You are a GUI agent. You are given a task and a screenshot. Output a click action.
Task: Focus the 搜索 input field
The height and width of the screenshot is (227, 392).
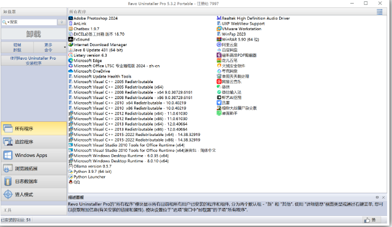click(x=33, y=22)
